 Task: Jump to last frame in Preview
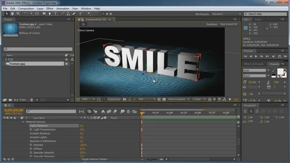(267, 56)
